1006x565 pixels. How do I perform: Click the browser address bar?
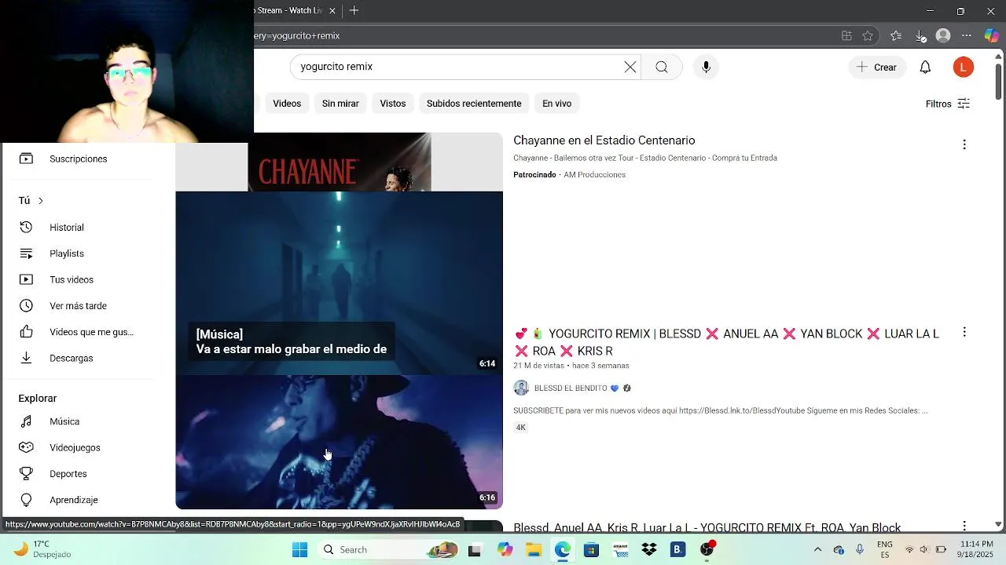[x=542, y=36]
